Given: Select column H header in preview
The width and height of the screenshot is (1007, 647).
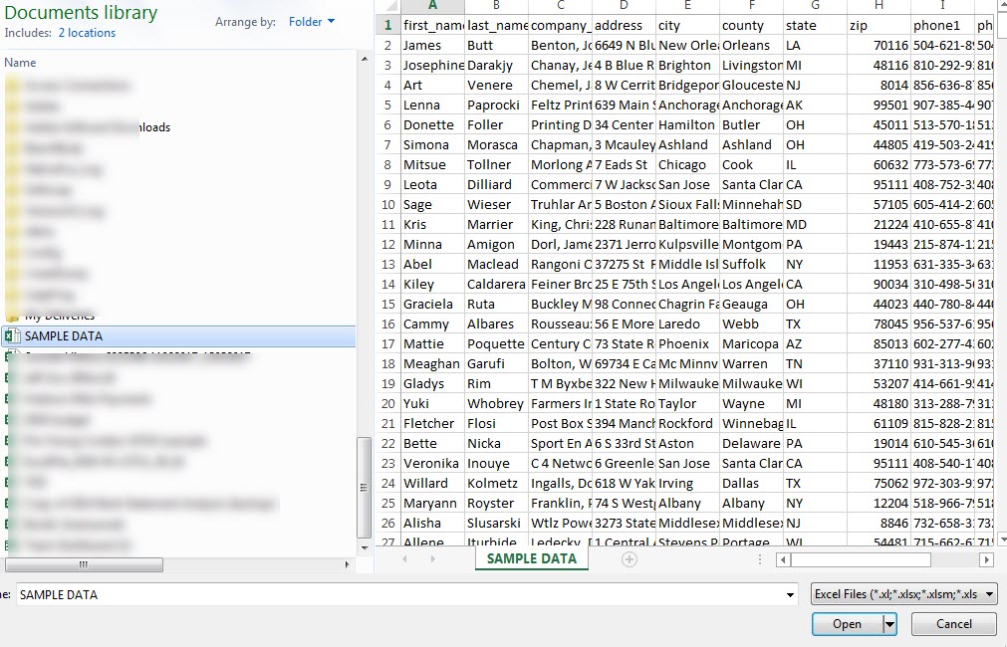Looking at the screenshot, I should (x=879, y=6).
